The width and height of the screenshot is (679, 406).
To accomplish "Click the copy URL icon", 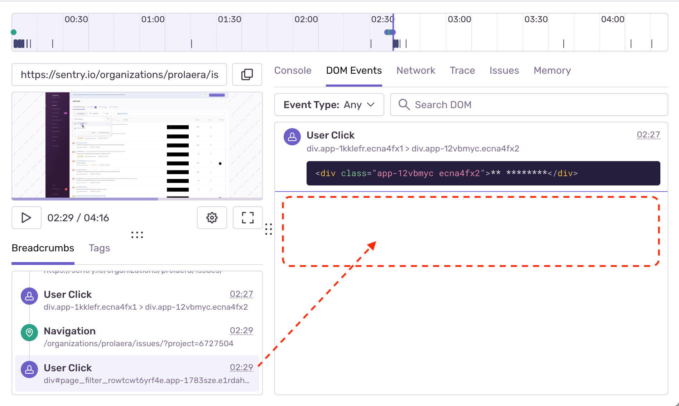I will pyautogui.click(x=247, y=74).
